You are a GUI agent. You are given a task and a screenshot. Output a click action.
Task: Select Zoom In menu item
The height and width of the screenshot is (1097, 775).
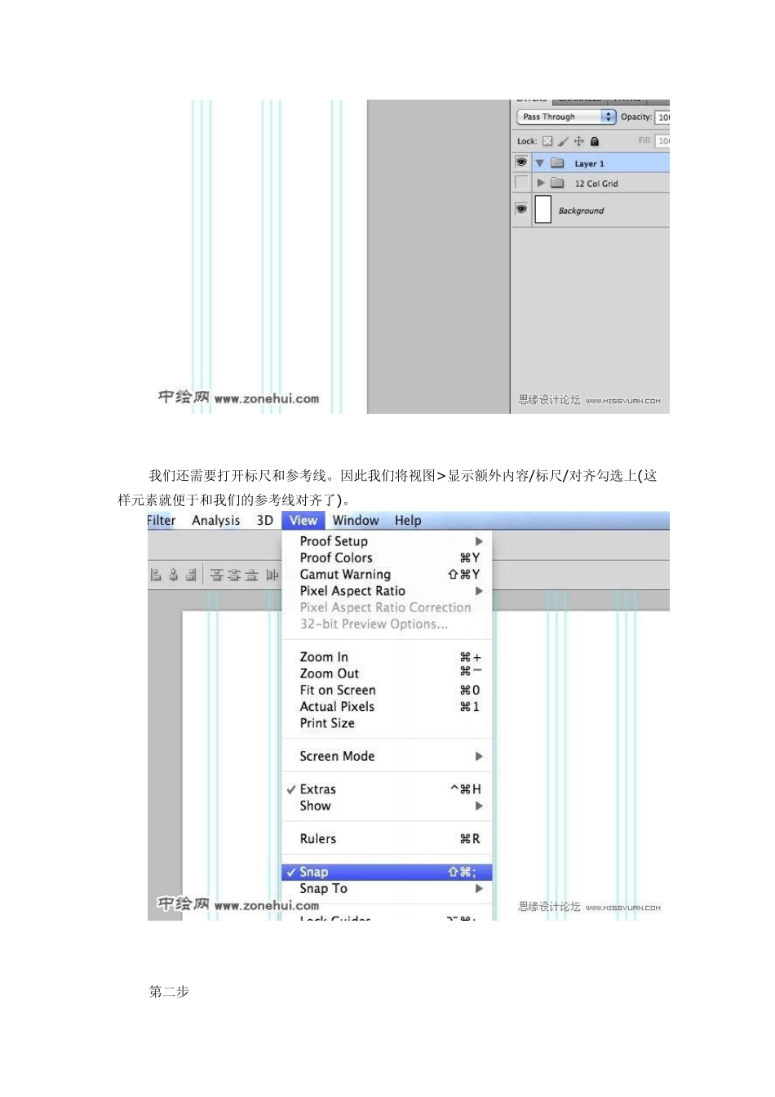coord(387,657)
